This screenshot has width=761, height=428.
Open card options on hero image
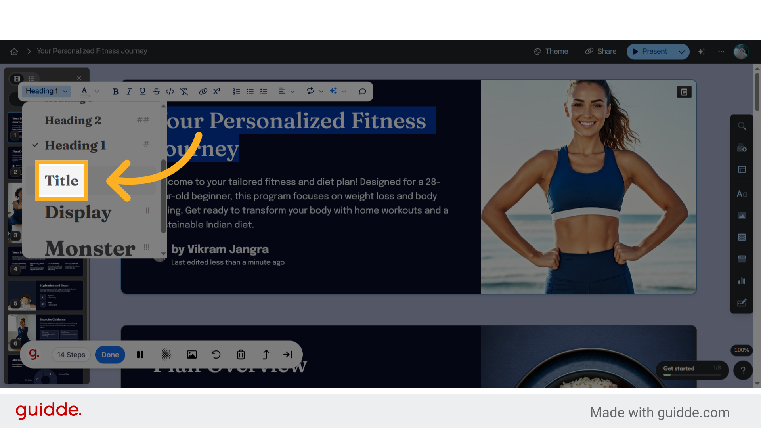pos(684,92)
